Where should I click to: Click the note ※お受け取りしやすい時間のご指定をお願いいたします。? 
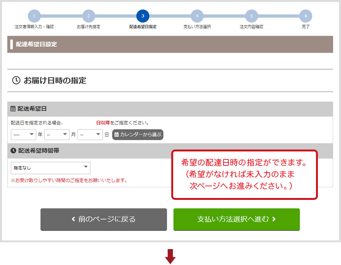pos(69,180)
